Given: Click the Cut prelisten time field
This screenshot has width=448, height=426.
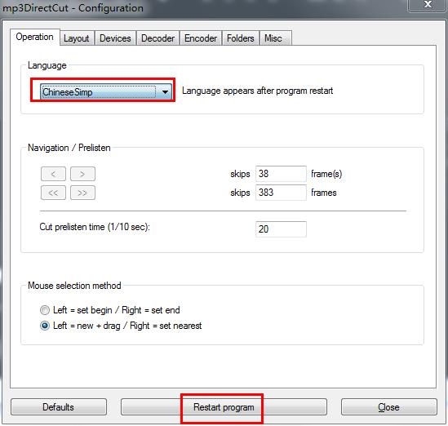Looking at the screenshot, I should coord(281,229).
